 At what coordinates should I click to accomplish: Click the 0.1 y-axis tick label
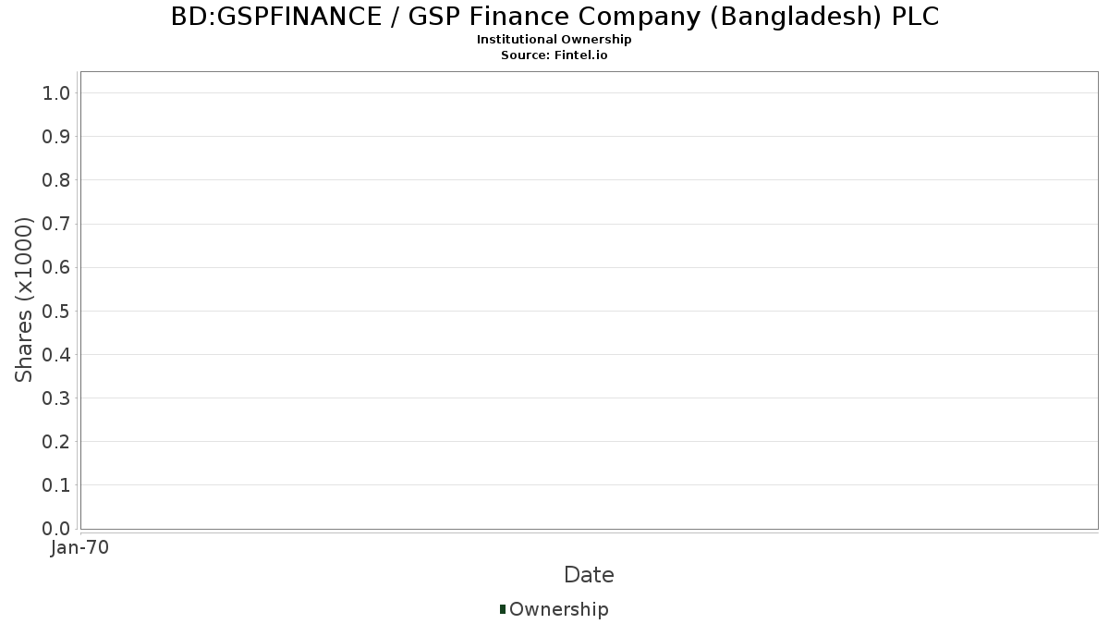coord(56,485)
